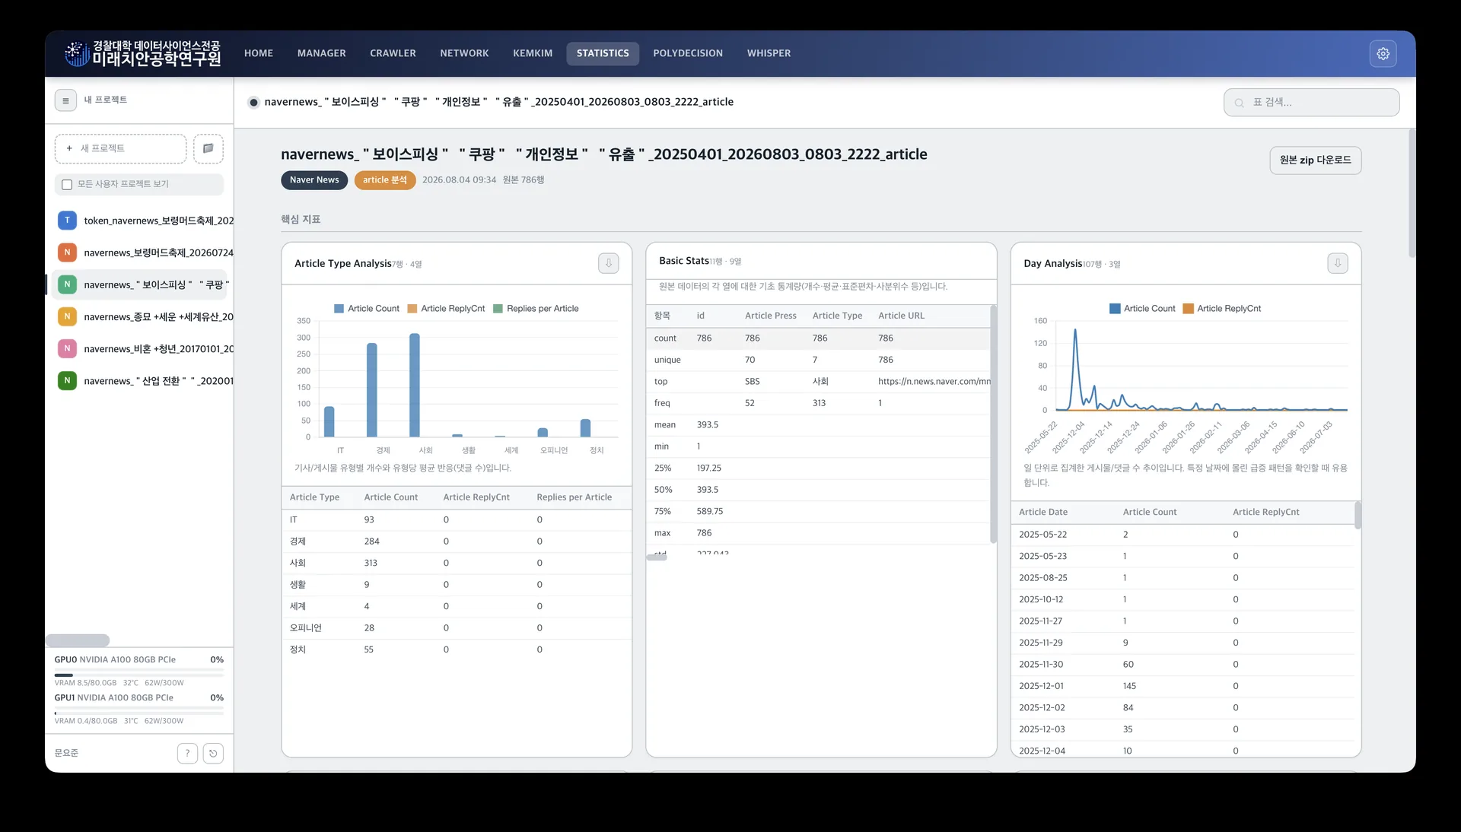1461x832 pixels.
Task: Open the help question mark icon
Action: coord(187,753)
